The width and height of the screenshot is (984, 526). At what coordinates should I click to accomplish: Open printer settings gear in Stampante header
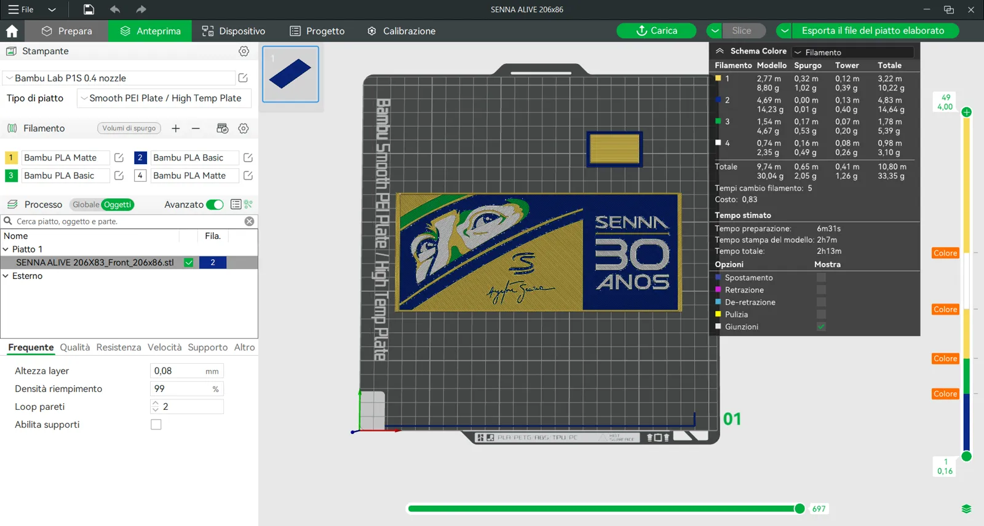point(244,51)
